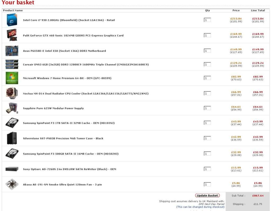
Task: Select the Windows 7 Home Premium box image
Action: click(x=12, y=78)
